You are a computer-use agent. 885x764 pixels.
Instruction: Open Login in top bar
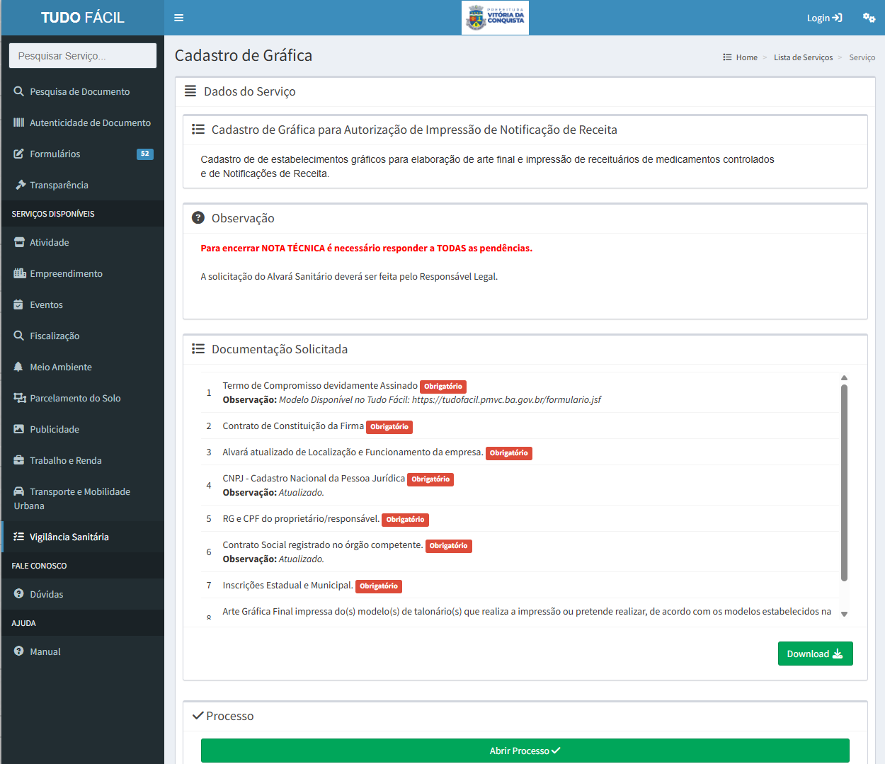tap(824, 18)
